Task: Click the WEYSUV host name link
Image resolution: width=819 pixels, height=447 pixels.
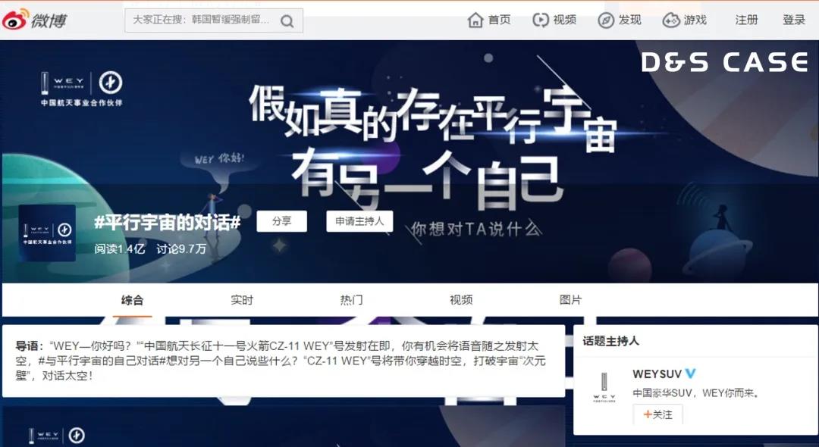Action: click(x=657, y=373)
